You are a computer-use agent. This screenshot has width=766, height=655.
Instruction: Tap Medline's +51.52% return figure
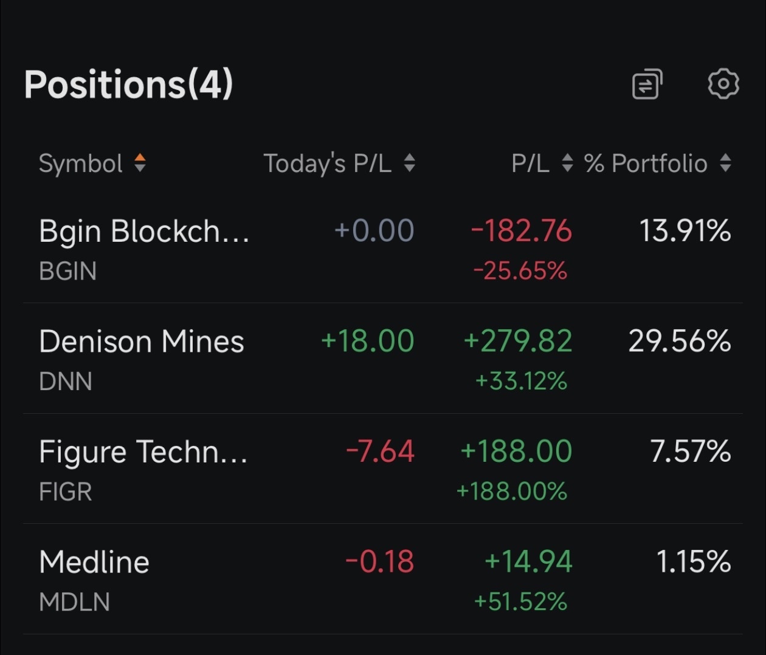520,602
